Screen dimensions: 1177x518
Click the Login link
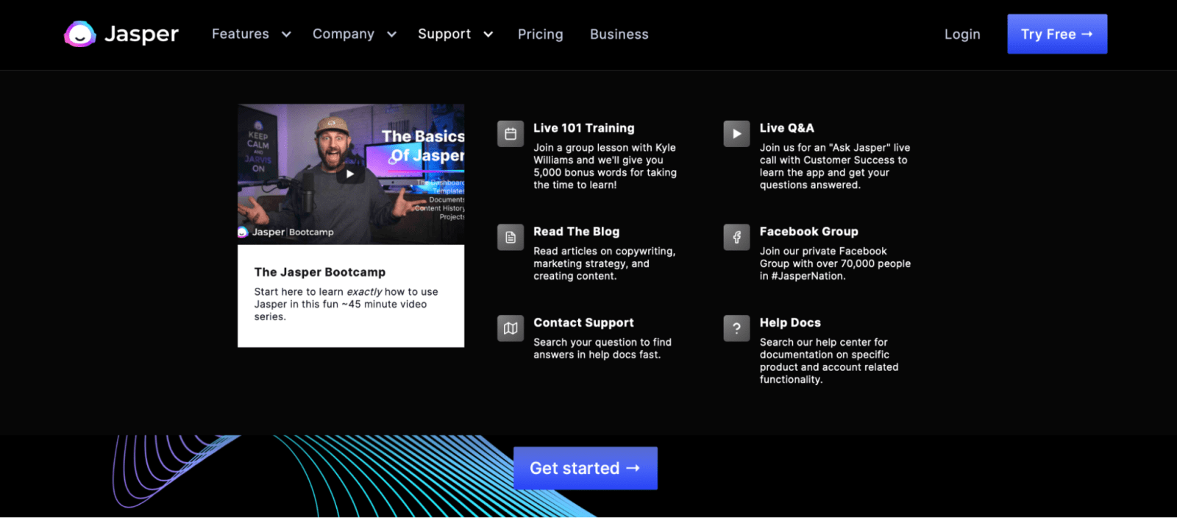click(x=961, y=35)
